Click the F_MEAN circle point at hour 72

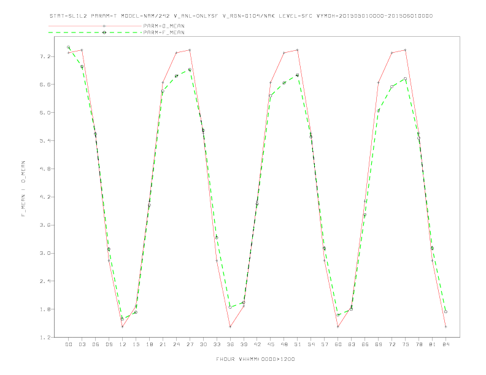click(x=391, y=86)
